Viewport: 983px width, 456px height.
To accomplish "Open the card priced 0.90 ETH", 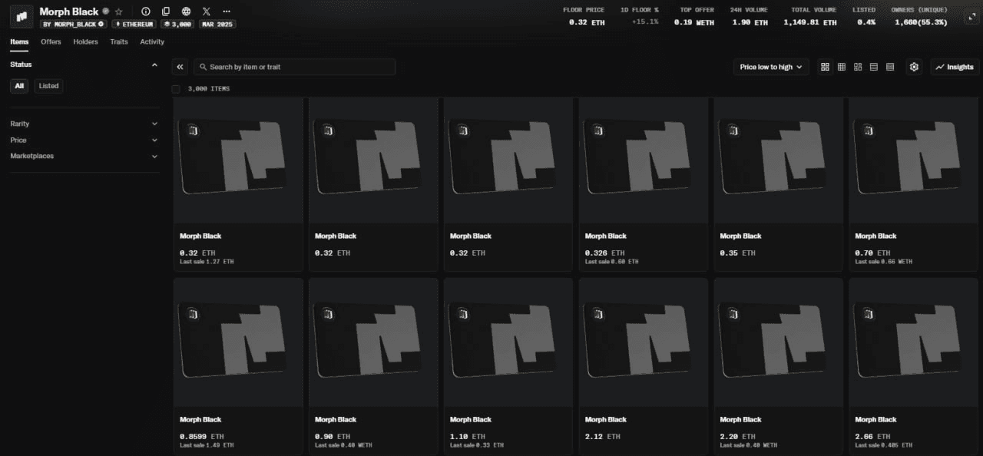I will click(373, 366).
